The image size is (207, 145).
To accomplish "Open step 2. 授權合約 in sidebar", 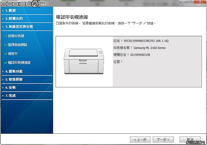I will [27, 19].
